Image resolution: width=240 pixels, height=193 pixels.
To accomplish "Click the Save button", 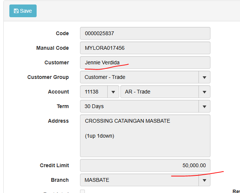I will [x=23, y=11].
